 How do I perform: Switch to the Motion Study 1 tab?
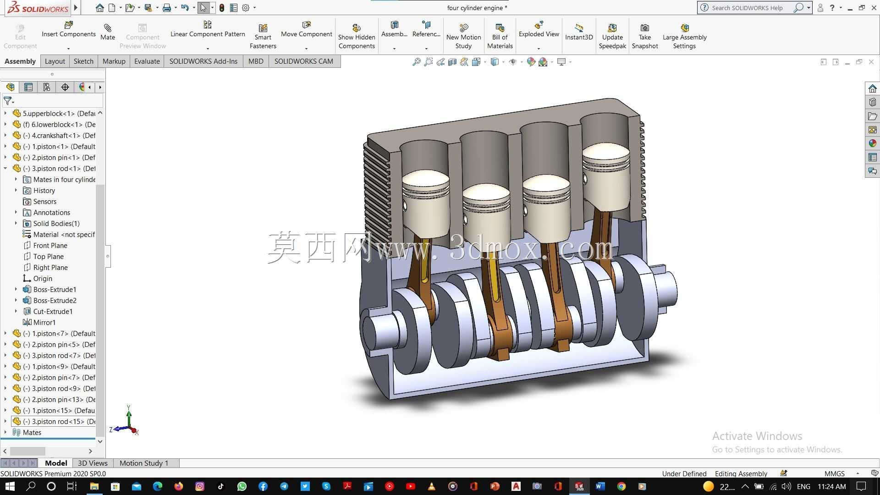click(x=144, y=463)
